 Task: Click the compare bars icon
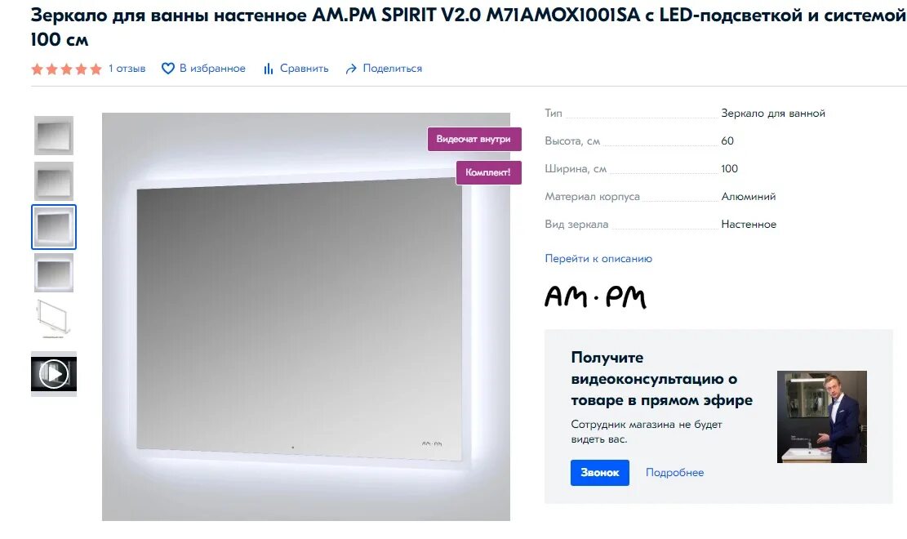(268, 69)
